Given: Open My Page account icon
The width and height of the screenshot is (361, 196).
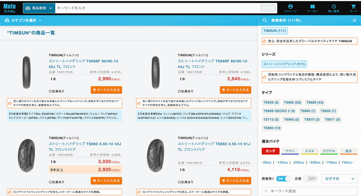Looking at the screenshot, I should (290, 8).
